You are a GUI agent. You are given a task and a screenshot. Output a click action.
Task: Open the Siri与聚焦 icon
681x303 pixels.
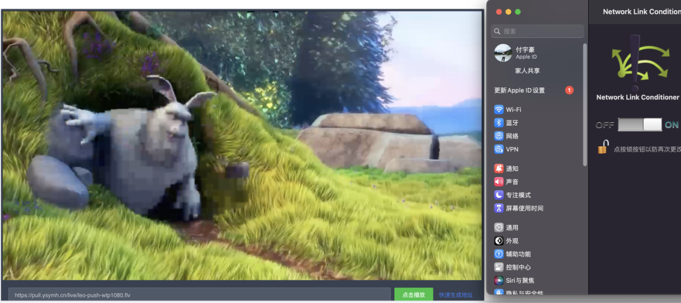499,280
